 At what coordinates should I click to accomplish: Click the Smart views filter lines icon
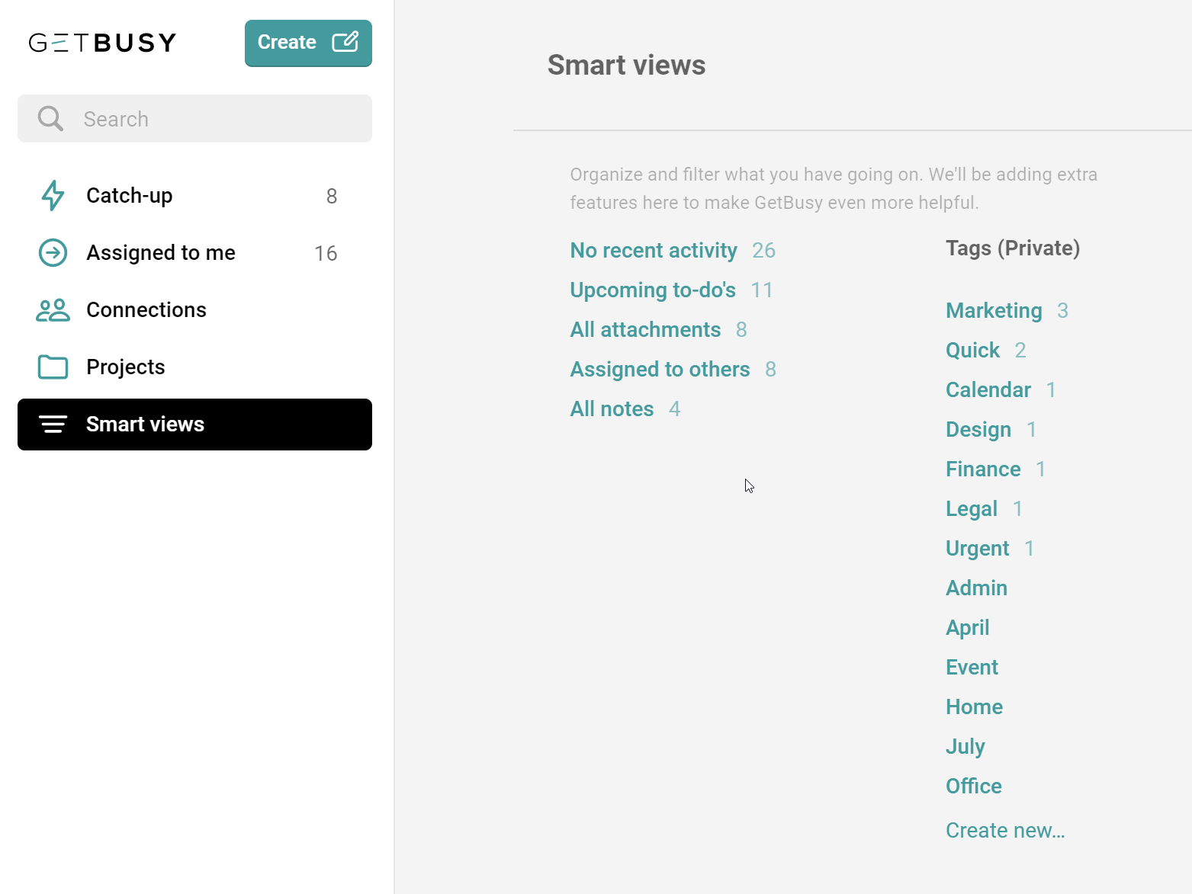(53, 424)
